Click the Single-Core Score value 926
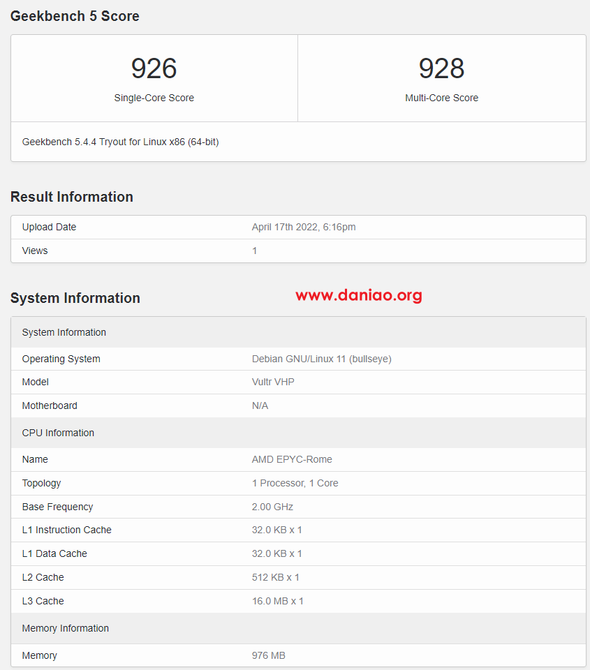 coord(154,68)
